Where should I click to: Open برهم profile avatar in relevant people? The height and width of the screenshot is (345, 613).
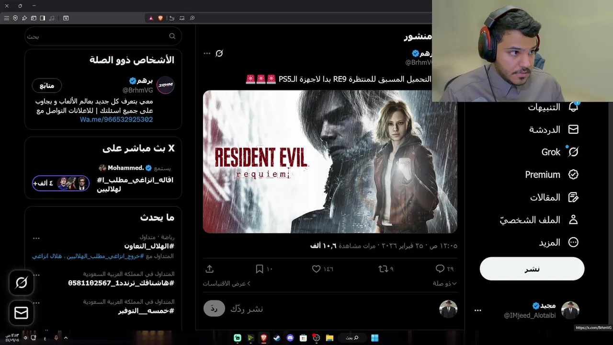pyautogui.click(x=166, y=85)
